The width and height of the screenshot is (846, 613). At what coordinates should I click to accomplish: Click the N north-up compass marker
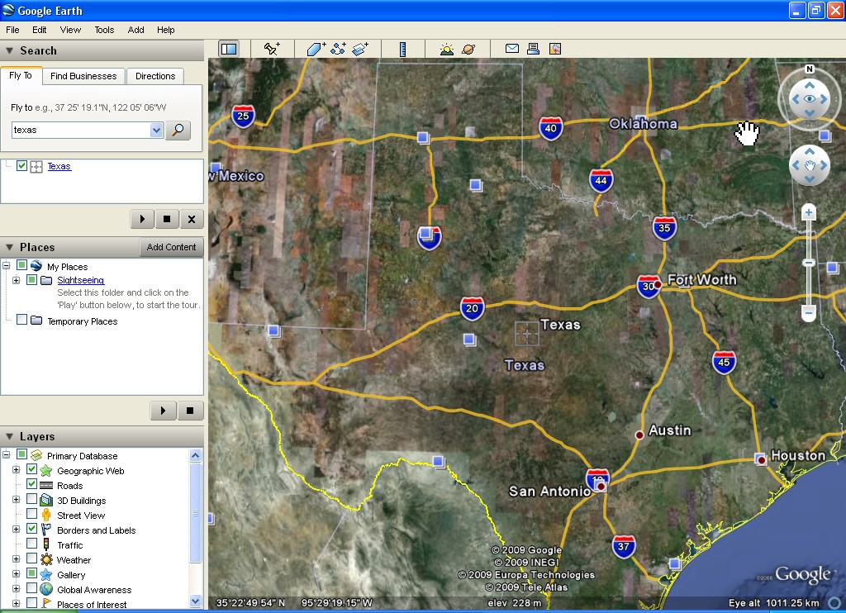coord(810,69)
